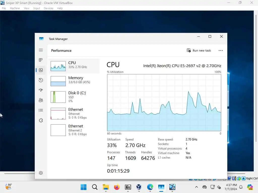
Task: Select the Disk 0 (C:) performance item
Action: (74, 97)
